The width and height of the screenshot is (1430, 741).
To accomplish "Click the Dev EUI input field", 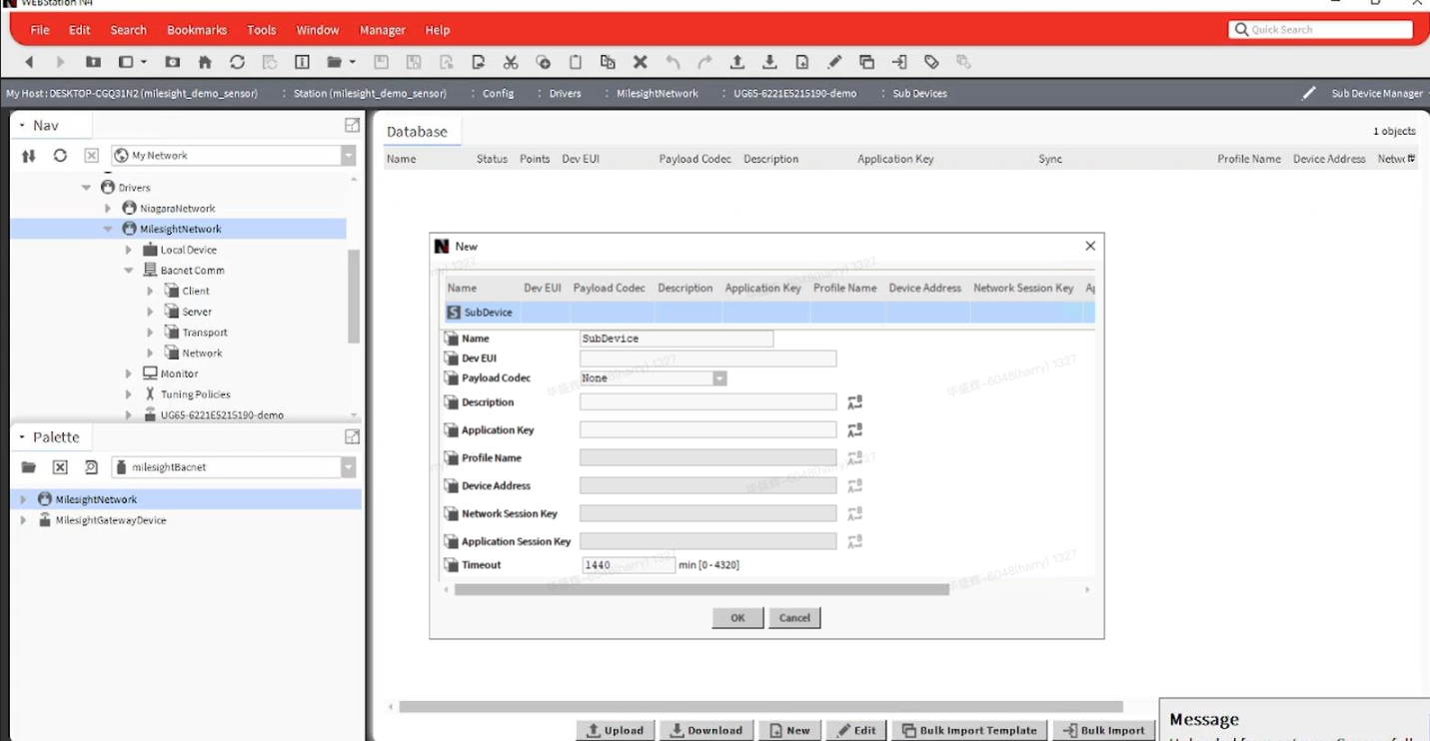I will pyautogui.click(x=708, y=359).
